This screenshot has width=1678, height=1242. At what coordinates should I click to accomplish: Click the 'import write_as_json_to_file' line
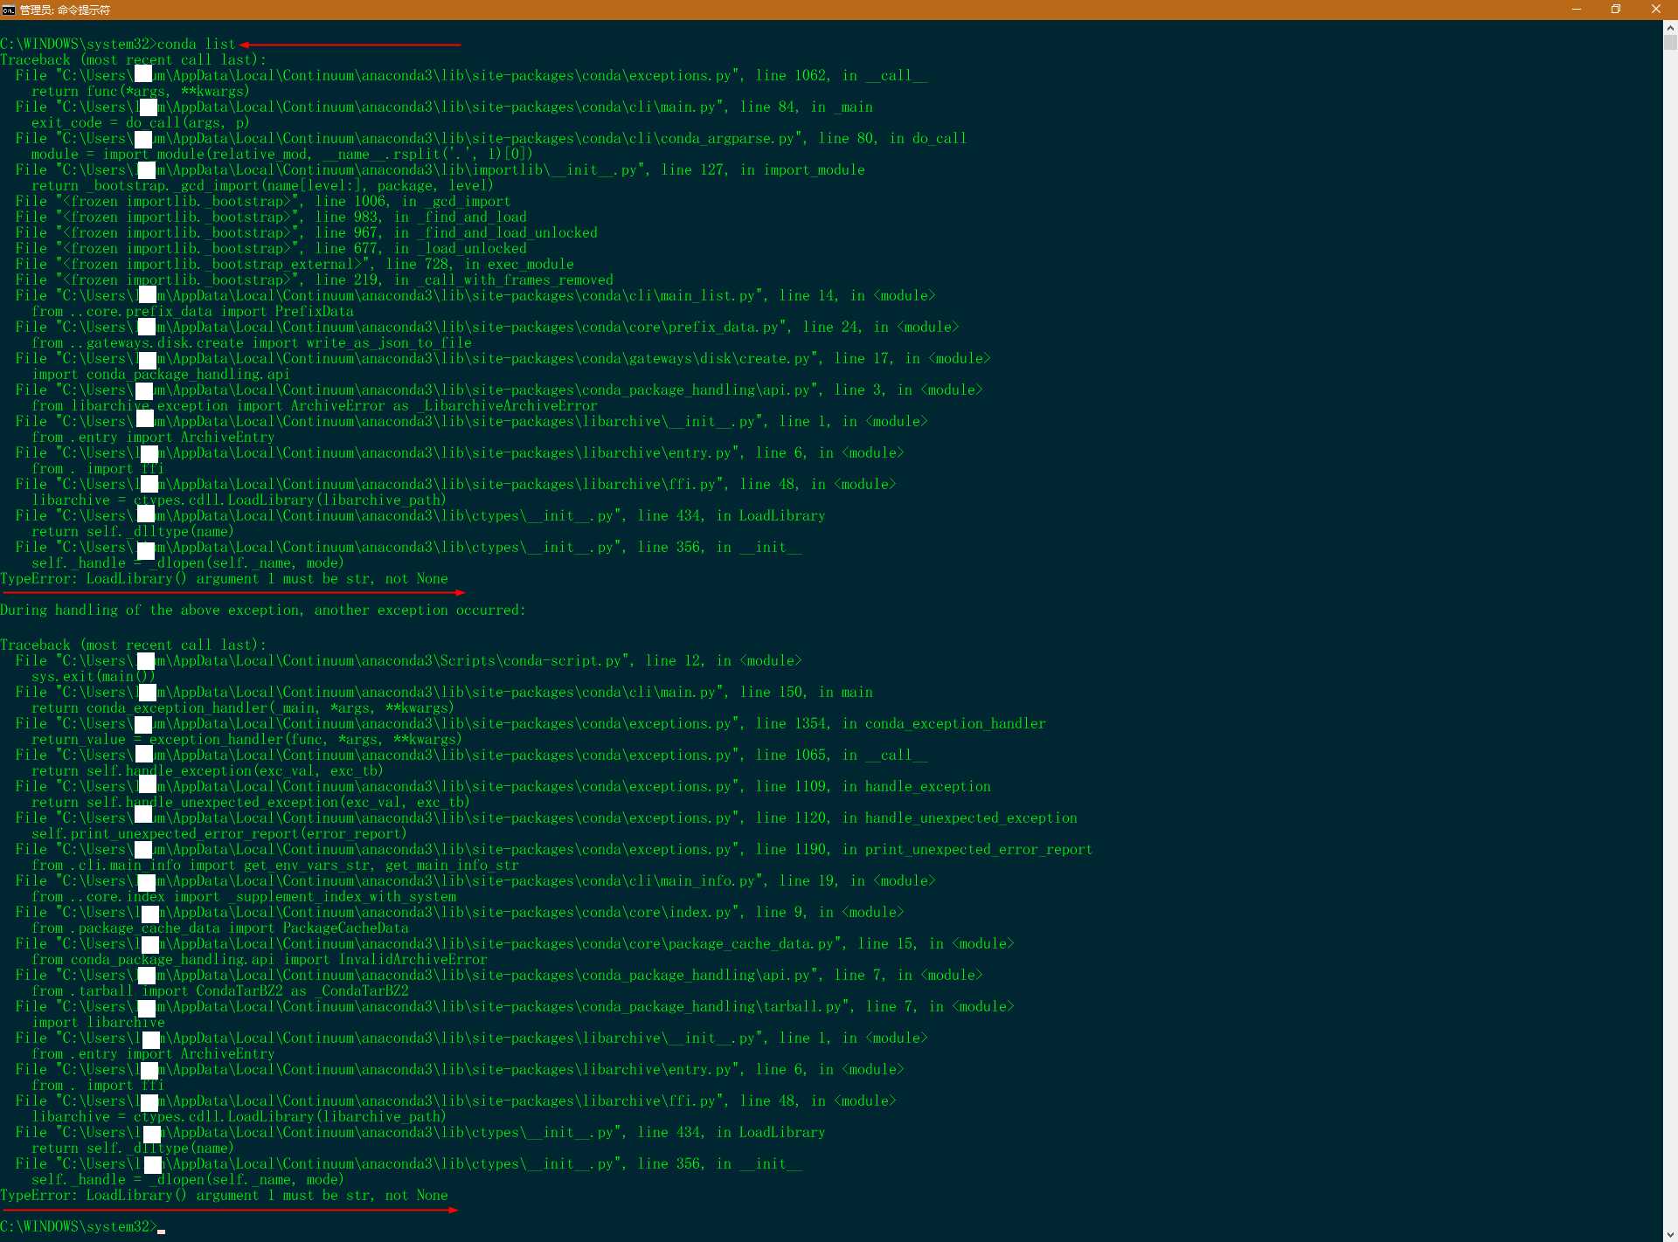click(x=252, y=342)
